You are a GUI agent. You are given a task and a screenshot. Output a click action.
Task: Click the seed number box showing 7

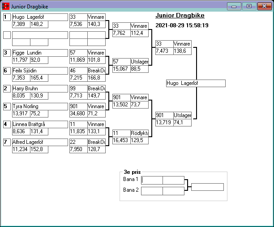point(7,142)
